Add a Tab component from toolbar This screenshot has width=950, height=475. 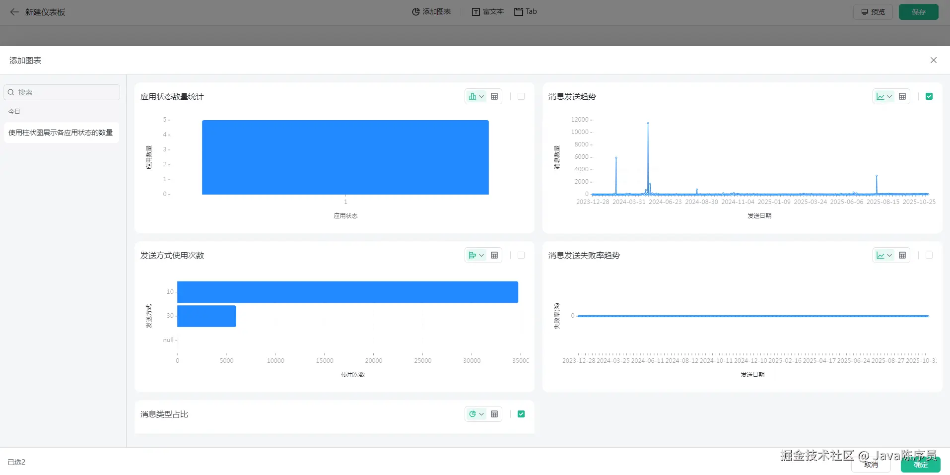click(526, 11)
